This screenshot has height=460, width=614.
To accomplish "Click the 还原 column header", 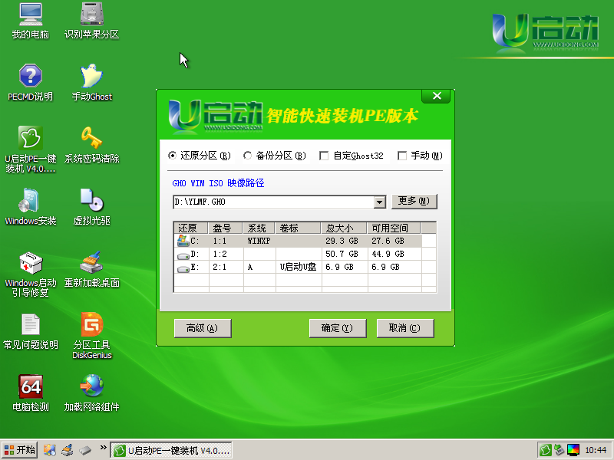I will click(191, 228).
